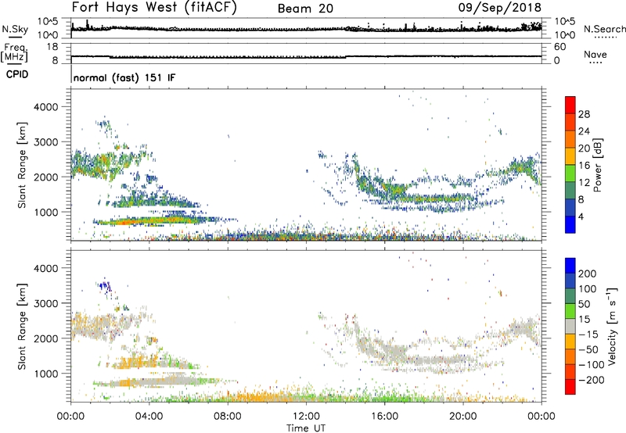
Task: Pick the bright green 15–50 Velocity colorbar segment
Action: 570,311
